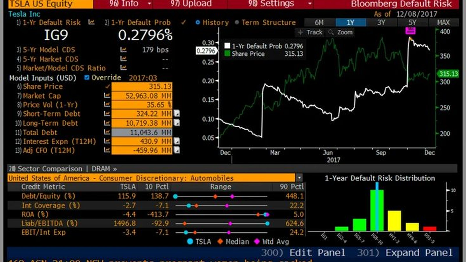466x262 pixels.
Task: Select the History radio button
Action: point(198,22)
